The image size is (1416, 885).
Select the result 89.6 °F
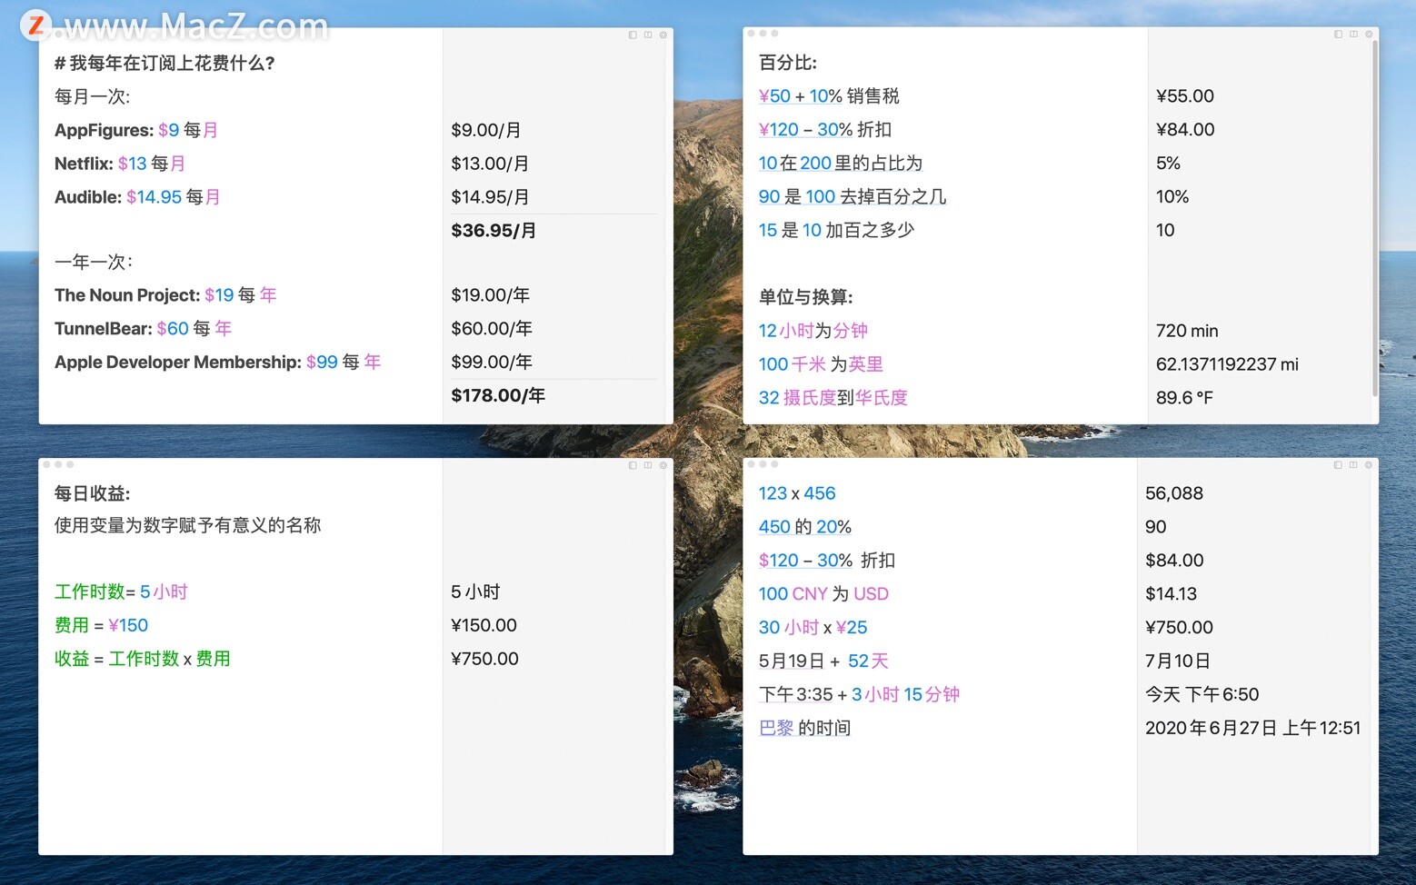point(1184,398)
